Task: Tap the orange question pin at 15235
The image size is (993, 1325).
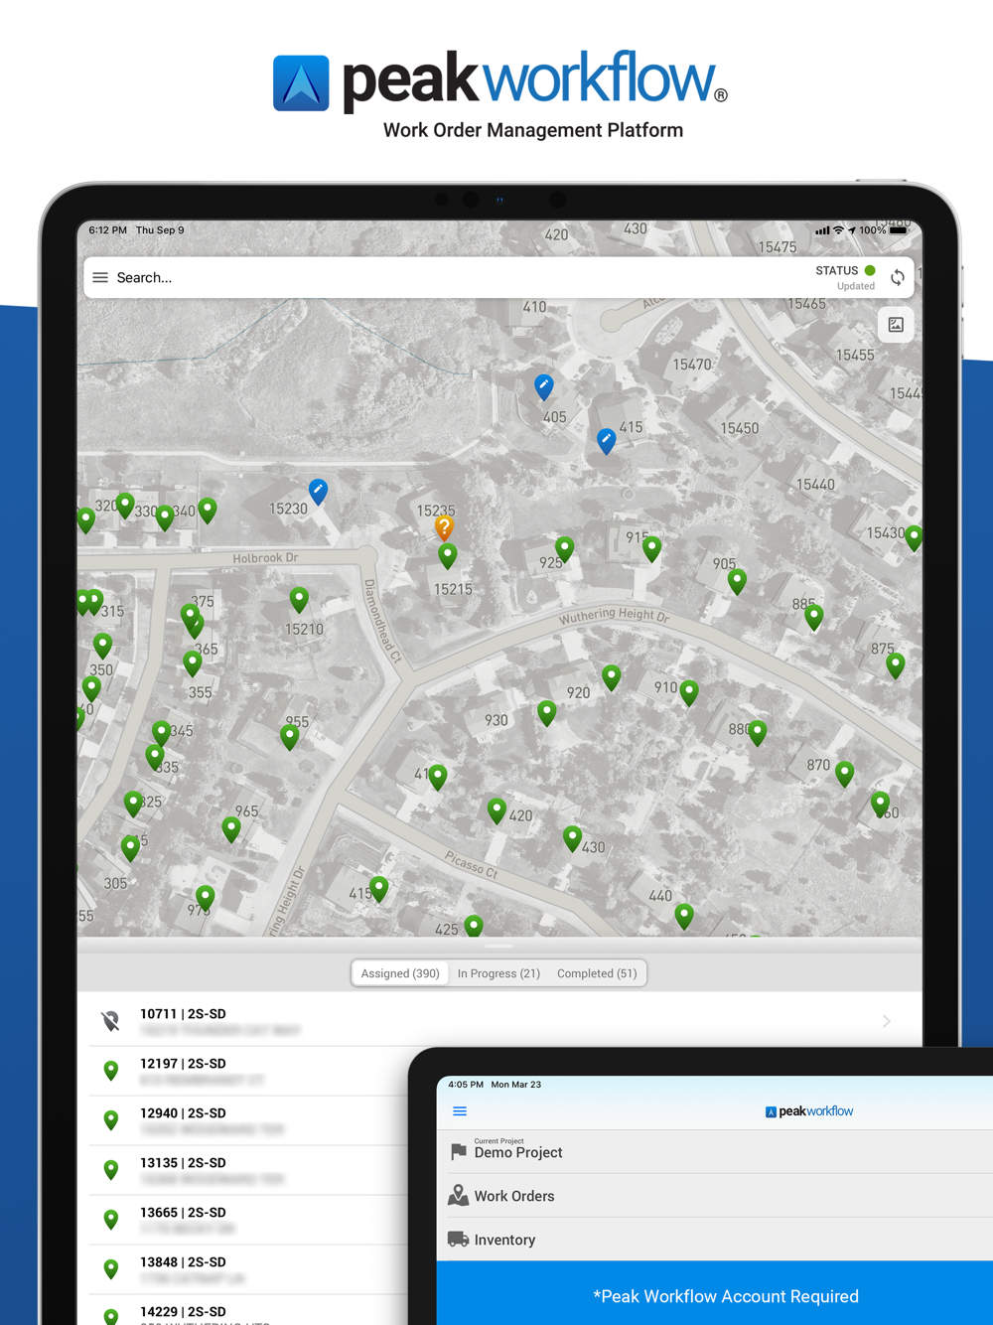Action: (445, 527)
